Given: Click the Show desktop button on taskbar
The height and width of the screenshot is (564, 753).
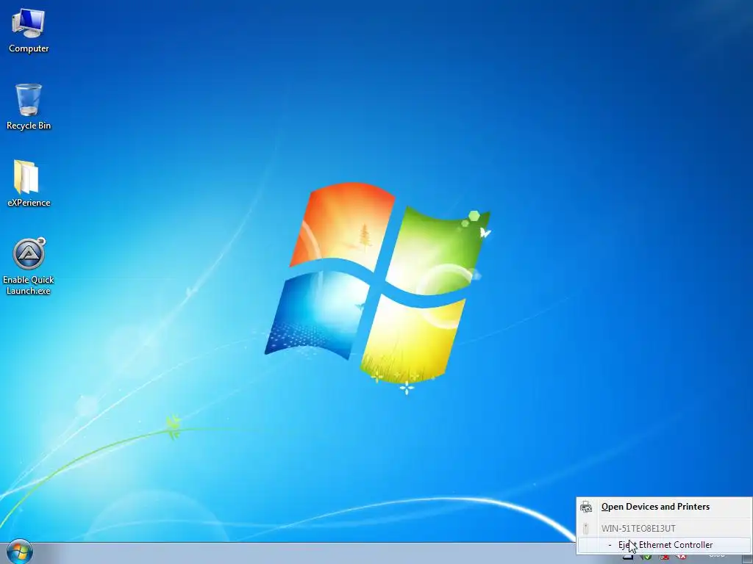Looking at the screenshot, I should pyautogui.click(x=747, y=557).
